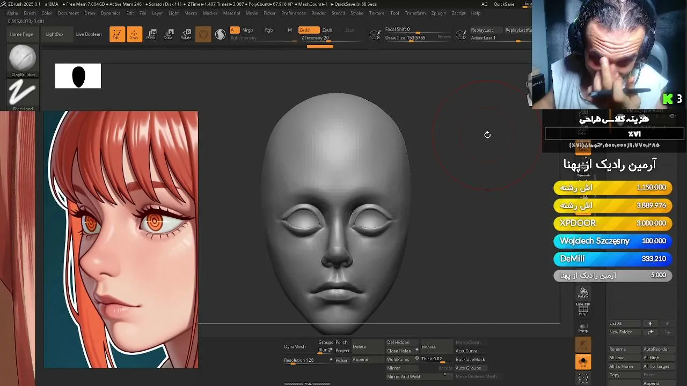This screenshot has width=687, height=386.
Task: Open the FreeHand stroke thumbnail
Action: tap(23, 95)
